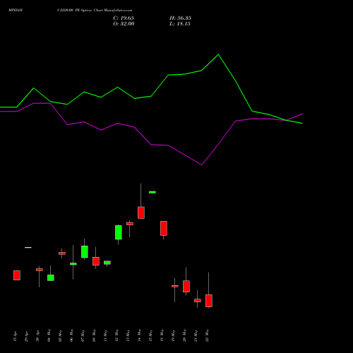Select the 19 May date label
Viewport: 353px width, 353px height.
[x=173, y=336]
